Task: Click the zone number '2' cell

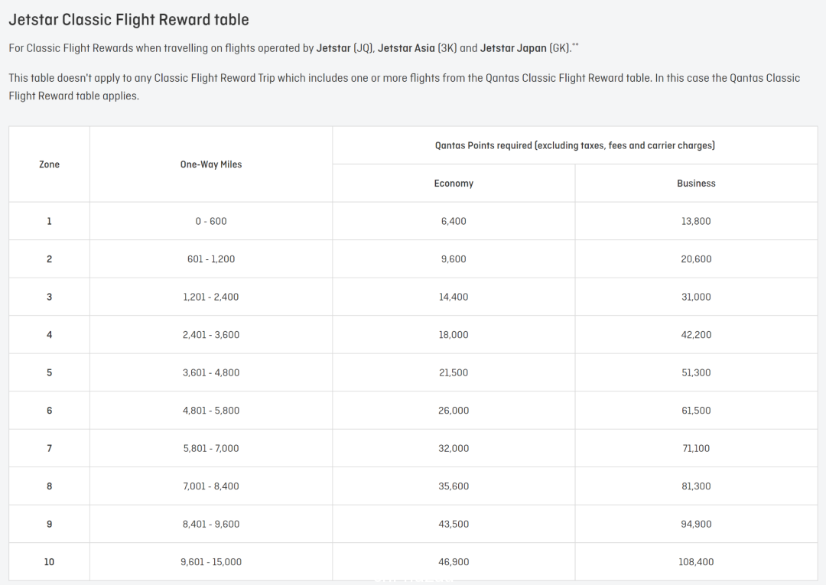Action: coord(49,259)
